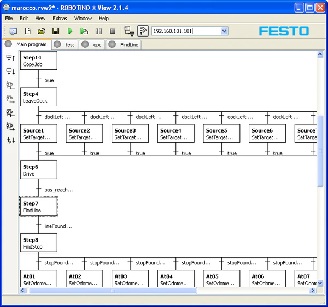Image resolution: width=328 pixels, height=307 pixels.
Task: Save the program with the floppy disk icon
Action: (55, 32)
